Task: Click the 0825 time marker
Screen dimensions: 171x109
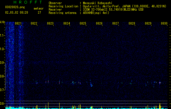Action: (x=83, y=23)
